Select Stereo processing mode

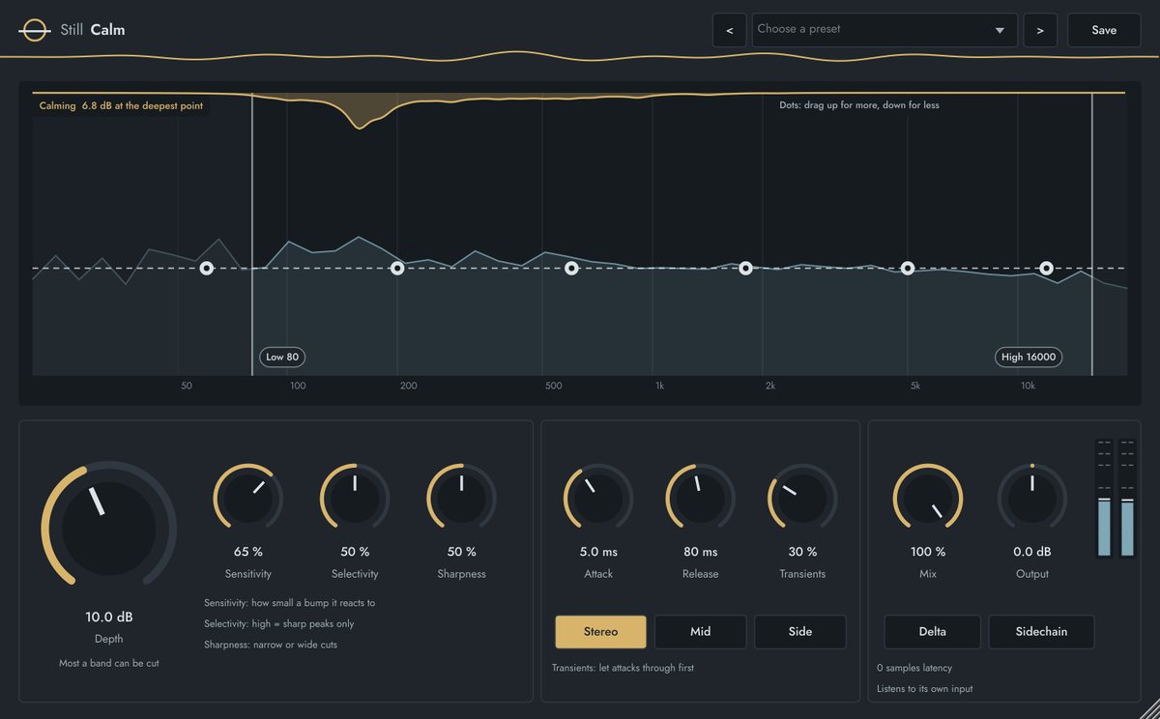click(x=600, y=632)
